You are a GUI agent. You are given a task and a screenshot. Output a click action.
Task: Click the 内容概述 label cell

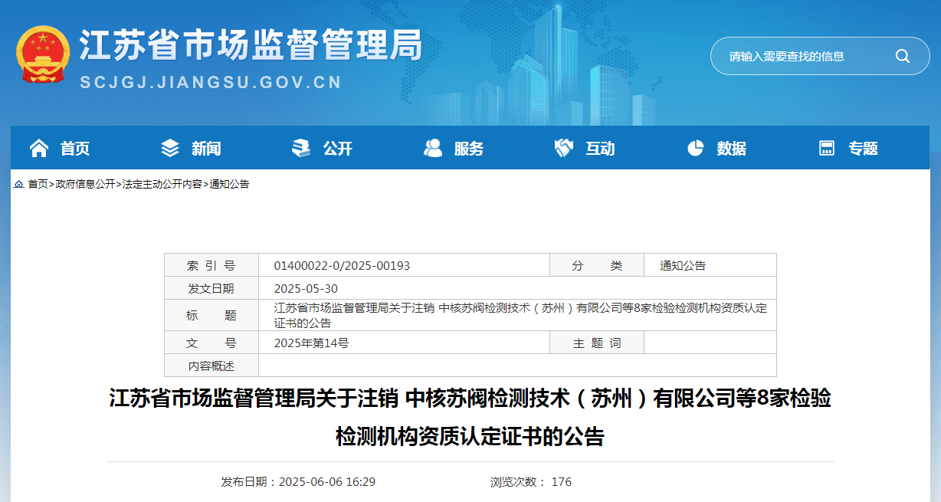pyautogui.click(x=211, y=366)
